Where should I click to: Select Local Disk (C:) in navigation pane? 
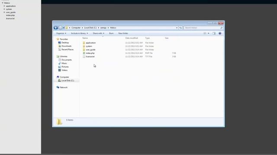pyautogui.click(x=66, y=81)
